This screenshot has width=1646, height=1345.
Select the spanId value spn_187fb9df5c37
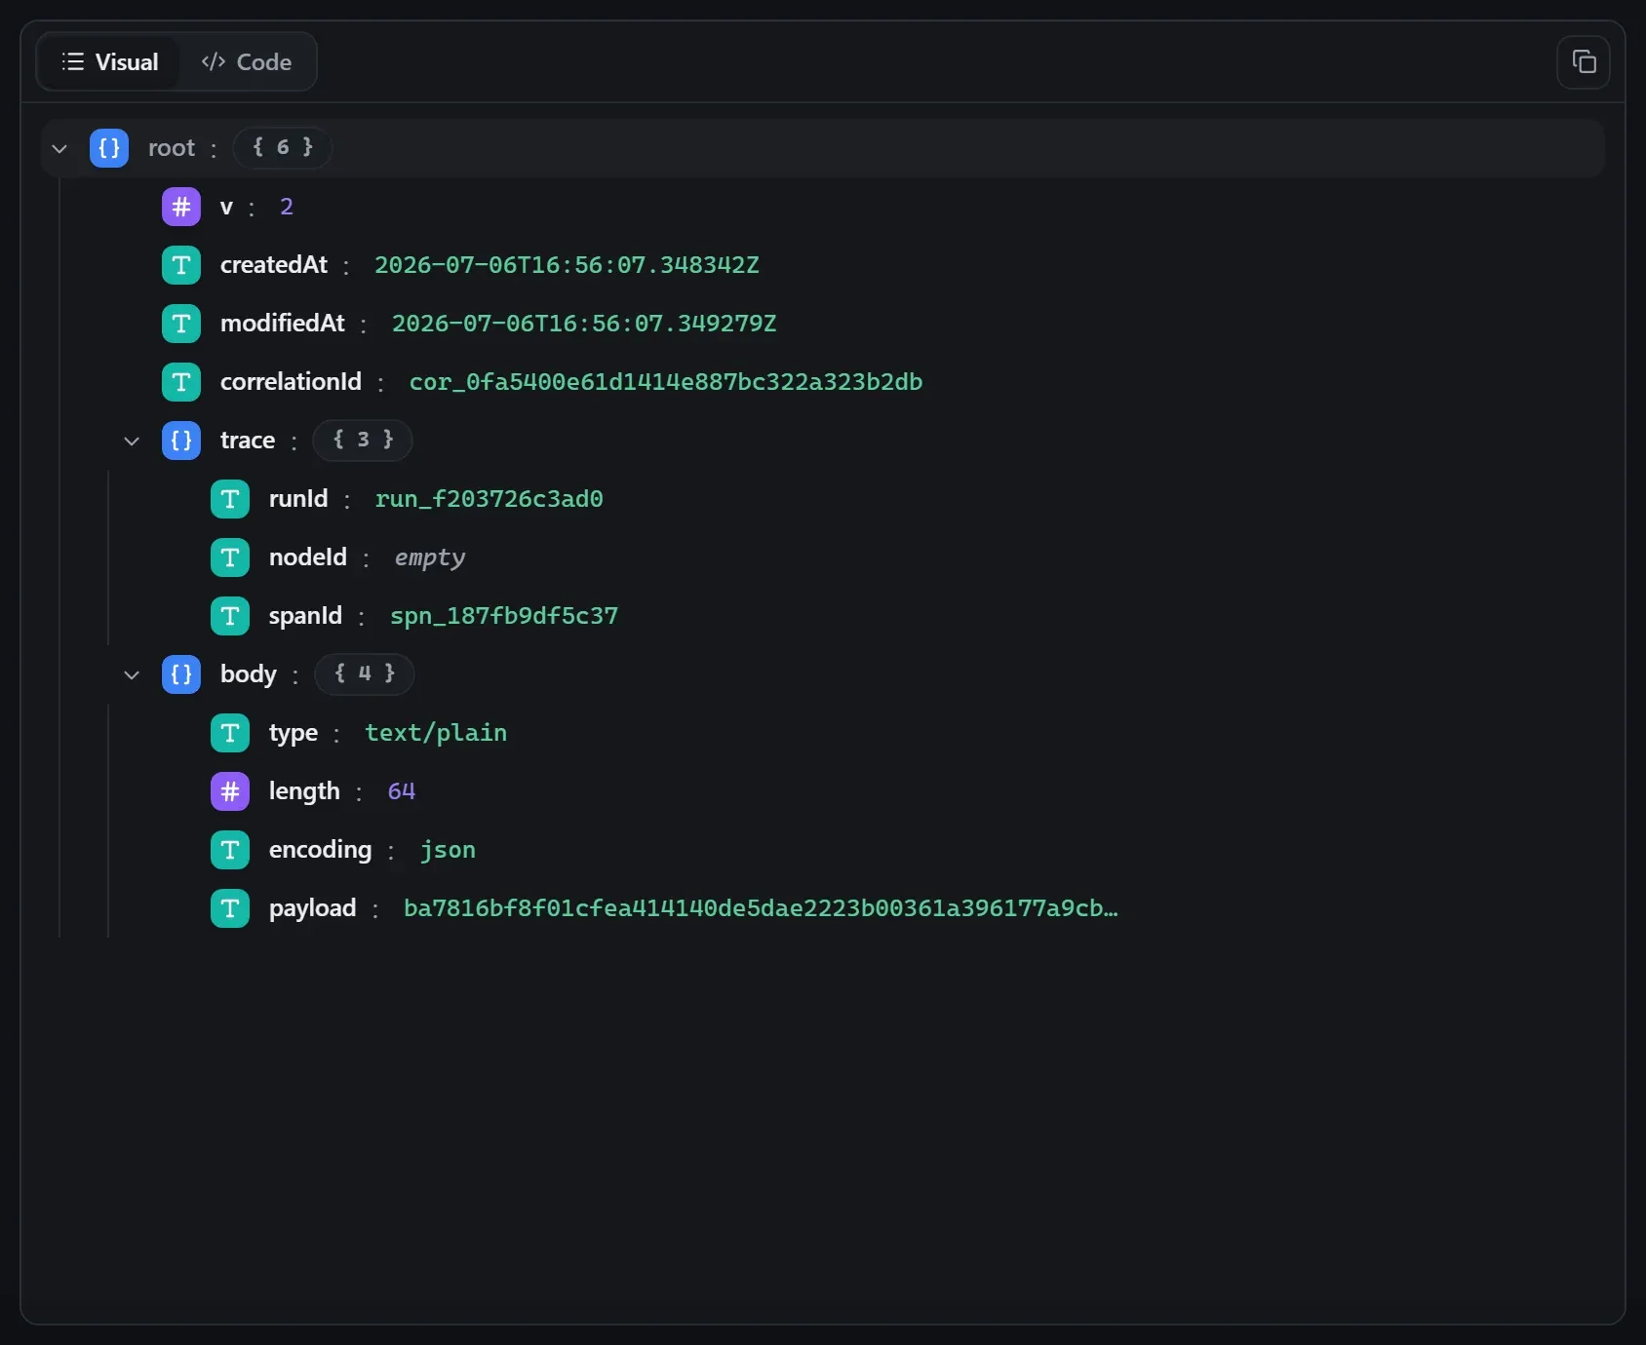(x=504, y=616)
